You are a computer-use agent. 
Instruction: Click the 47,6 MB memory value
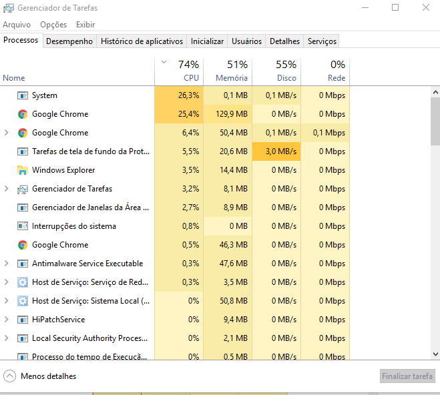tap(234, 264)
